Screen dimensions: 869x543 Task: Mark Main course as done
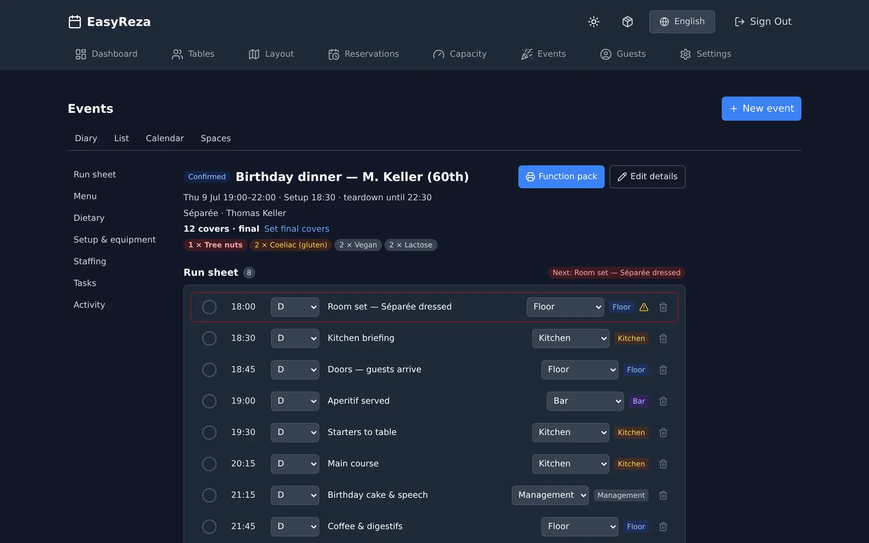click(x=209, y=464)
